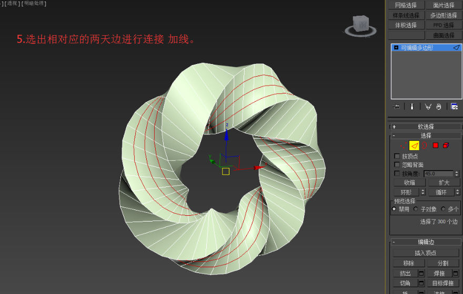Open settings box next to 切角
The height and width of the screenshot is (294, 463).
[x=421, y=283]
